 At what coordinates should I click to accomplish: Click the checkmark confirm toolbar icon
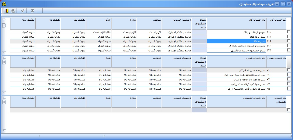(23, 11)
